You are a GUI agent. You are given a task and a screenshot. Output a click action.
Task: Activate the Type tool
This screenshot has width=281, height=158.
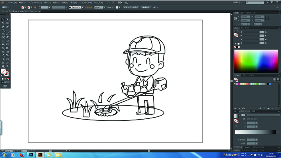coord(3,30)
